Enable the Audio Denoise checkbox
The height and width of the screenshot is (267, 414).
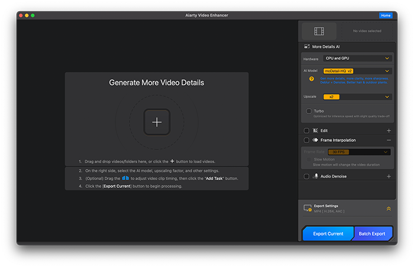(x=306, y=176)
